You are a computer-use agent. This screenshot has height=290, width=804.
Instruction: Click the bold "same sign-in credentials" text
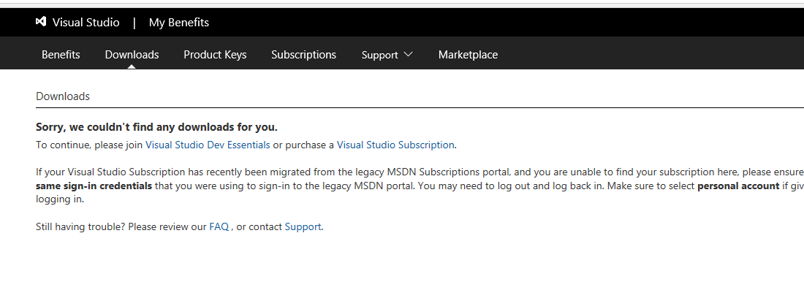(94, 186)
